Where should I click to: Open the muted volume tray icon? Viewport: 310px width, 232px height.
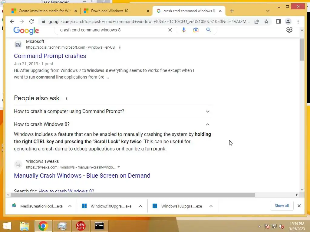click(282, 226)
